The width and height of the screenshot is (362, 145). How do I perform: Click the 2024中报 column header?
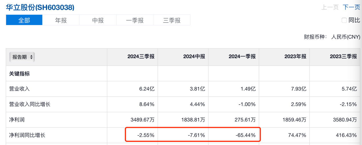click(194, 57)
